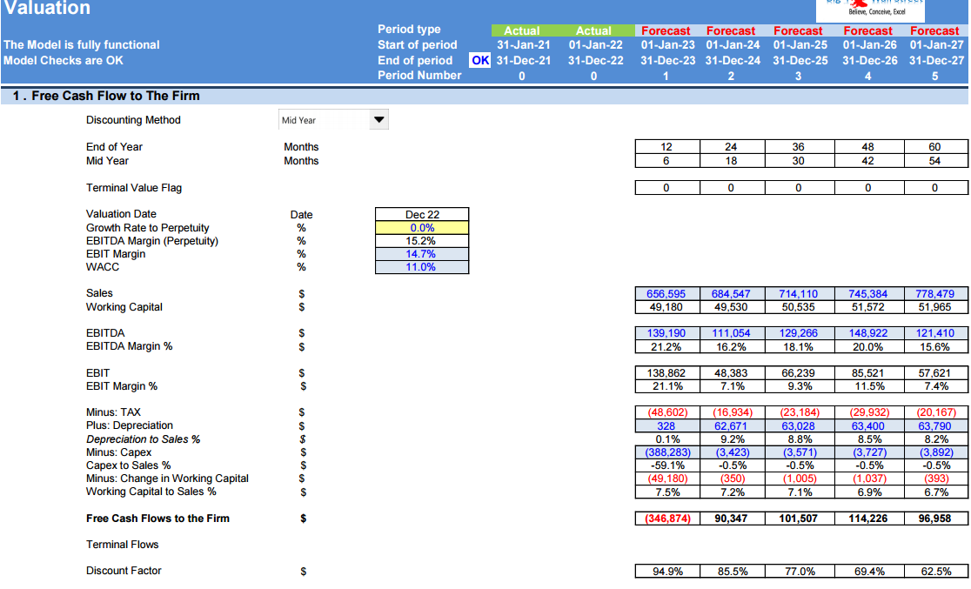Image resolution: width=971 pixels, height=589 pixels.
Task: Select the Mid Year months value 30
Action: [799, 161]
